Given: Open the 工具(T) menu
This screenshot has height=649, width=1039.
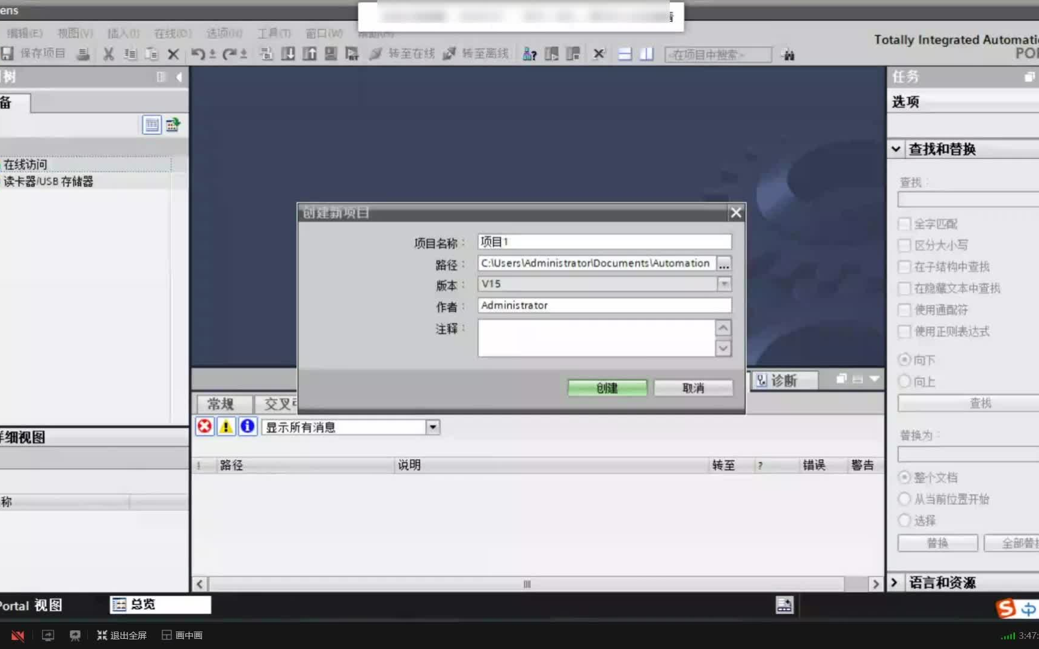Looking at the screenshot, I should [274, 33].
